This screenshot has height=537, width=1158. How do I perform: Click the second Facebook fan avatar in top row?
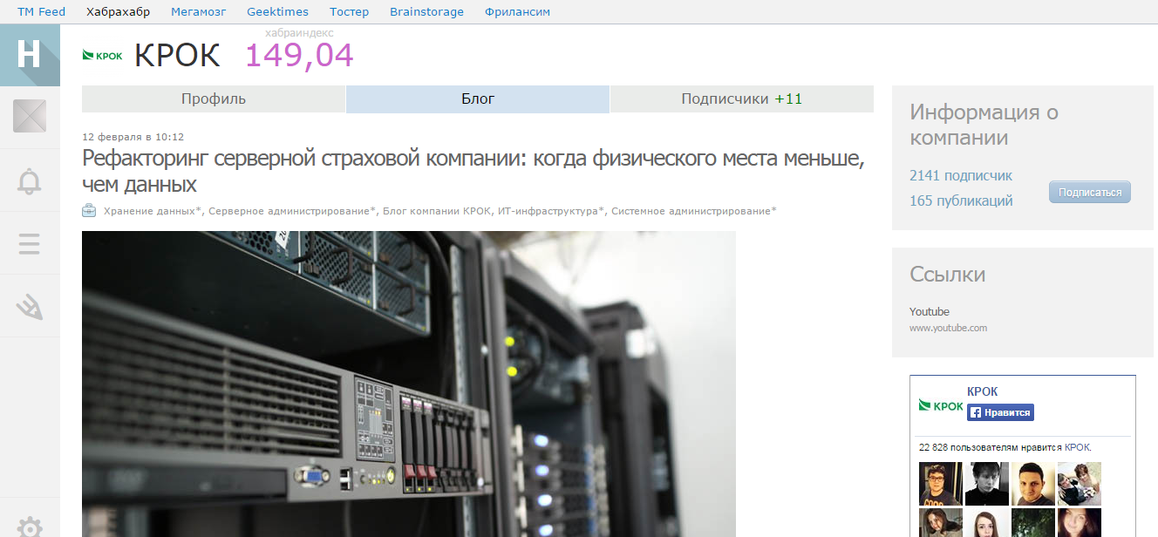987,484
